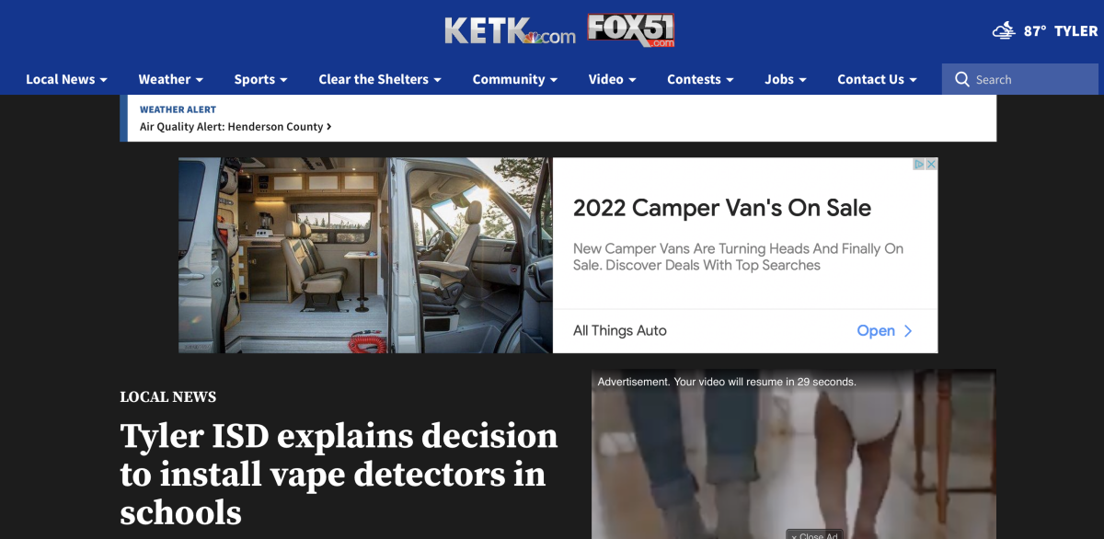Close the banner ad using its X icon
This screenshot has height=539, width=1104.
click(x=931, y=164)
